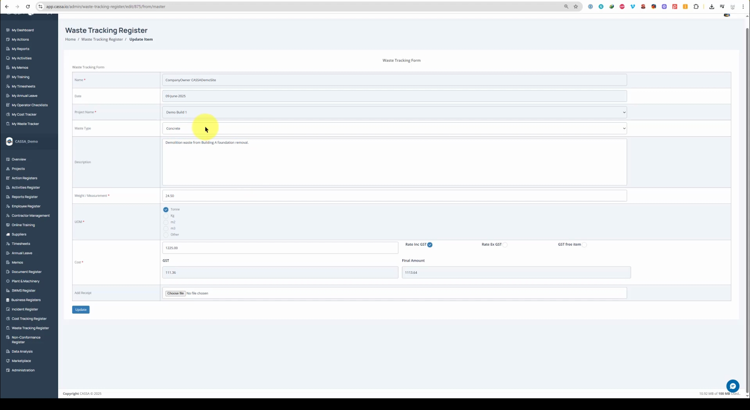
Task: Click the browser zoom magnifier icon
Action: (x=566, y=6)
